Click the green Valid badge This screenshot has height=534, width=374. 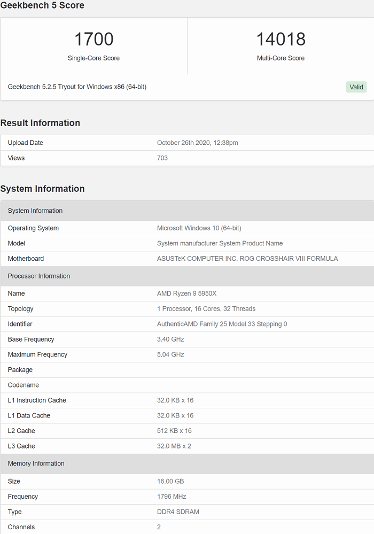(x=356, y=87)
